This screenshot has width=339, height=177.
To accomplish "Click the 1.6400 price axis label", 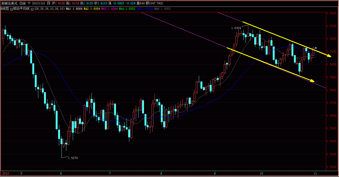I will 332,13.
